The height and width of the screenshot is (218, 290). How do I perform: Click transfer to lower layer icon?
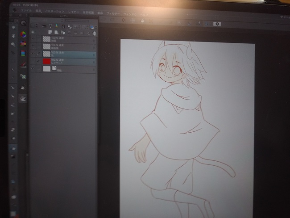(x=69, y=33)
